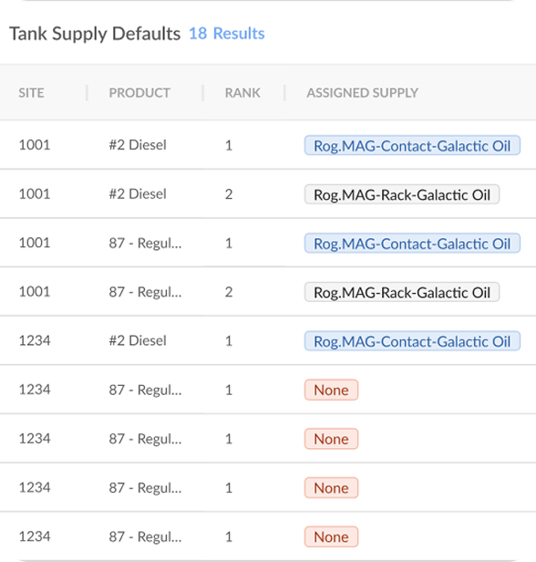Sort by the ASSIGNED SUPPLY column header
Screen dimensions: 536x562
[x=362, y=93]
